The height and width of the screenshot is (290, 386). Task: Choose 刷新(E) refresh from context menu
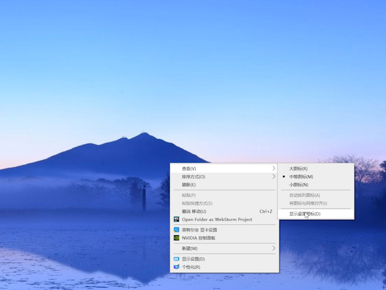click(x=189, y=184)
